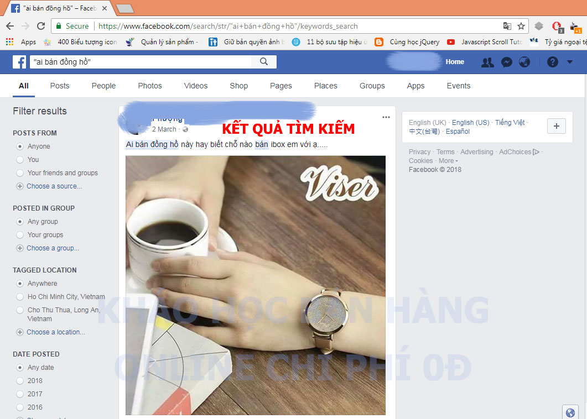Click the coffee cup extension icon

coord(575,27)
